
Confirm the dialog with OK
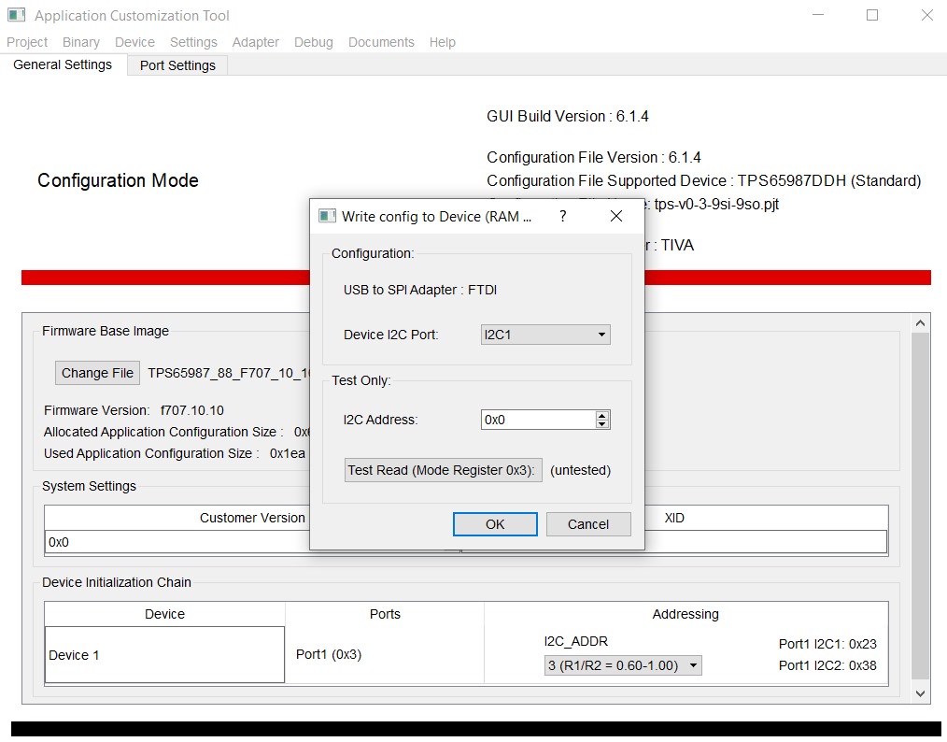coord(494,524)
